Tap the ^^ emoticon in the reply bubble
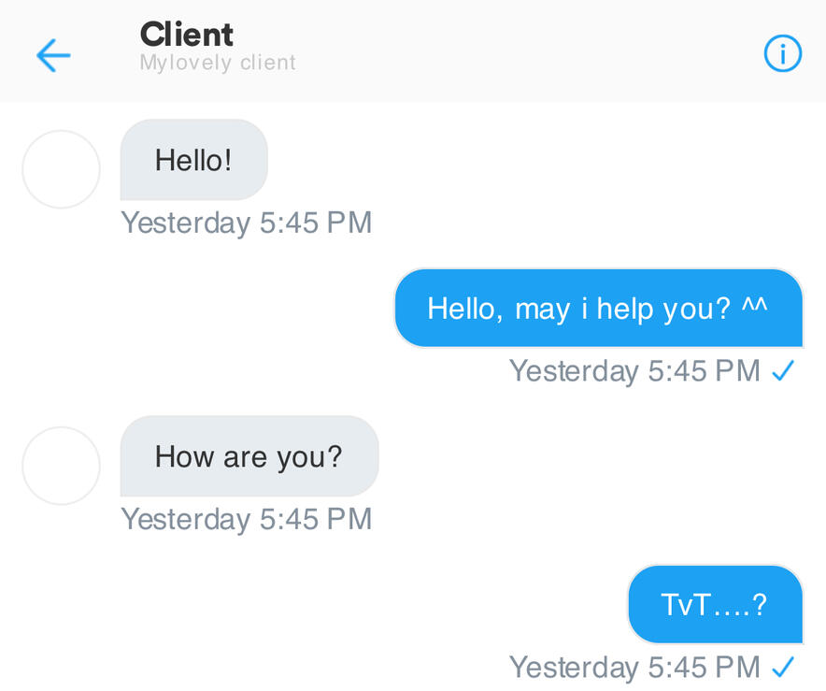 tap(754, 308)
